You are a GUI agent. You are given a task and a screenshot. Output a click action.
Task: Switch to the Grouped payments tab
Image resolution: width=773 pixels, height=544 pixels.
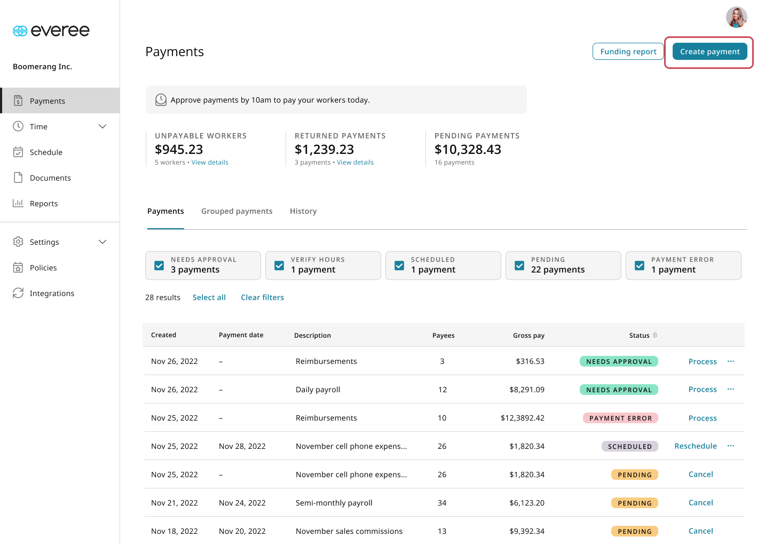[x=236, y=211]
